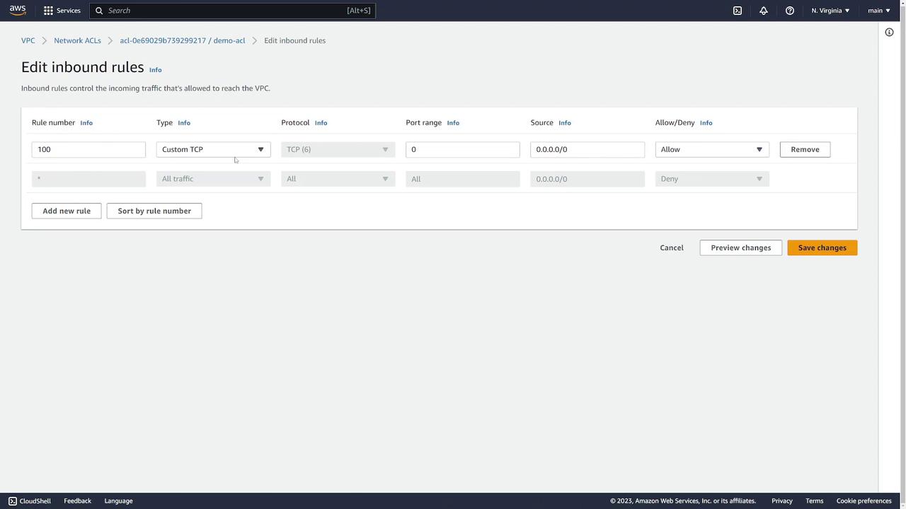Screen dimensions: 906x509
Task: Click the default rule's All protocol dropdown
Action: (x=338, y=179)
